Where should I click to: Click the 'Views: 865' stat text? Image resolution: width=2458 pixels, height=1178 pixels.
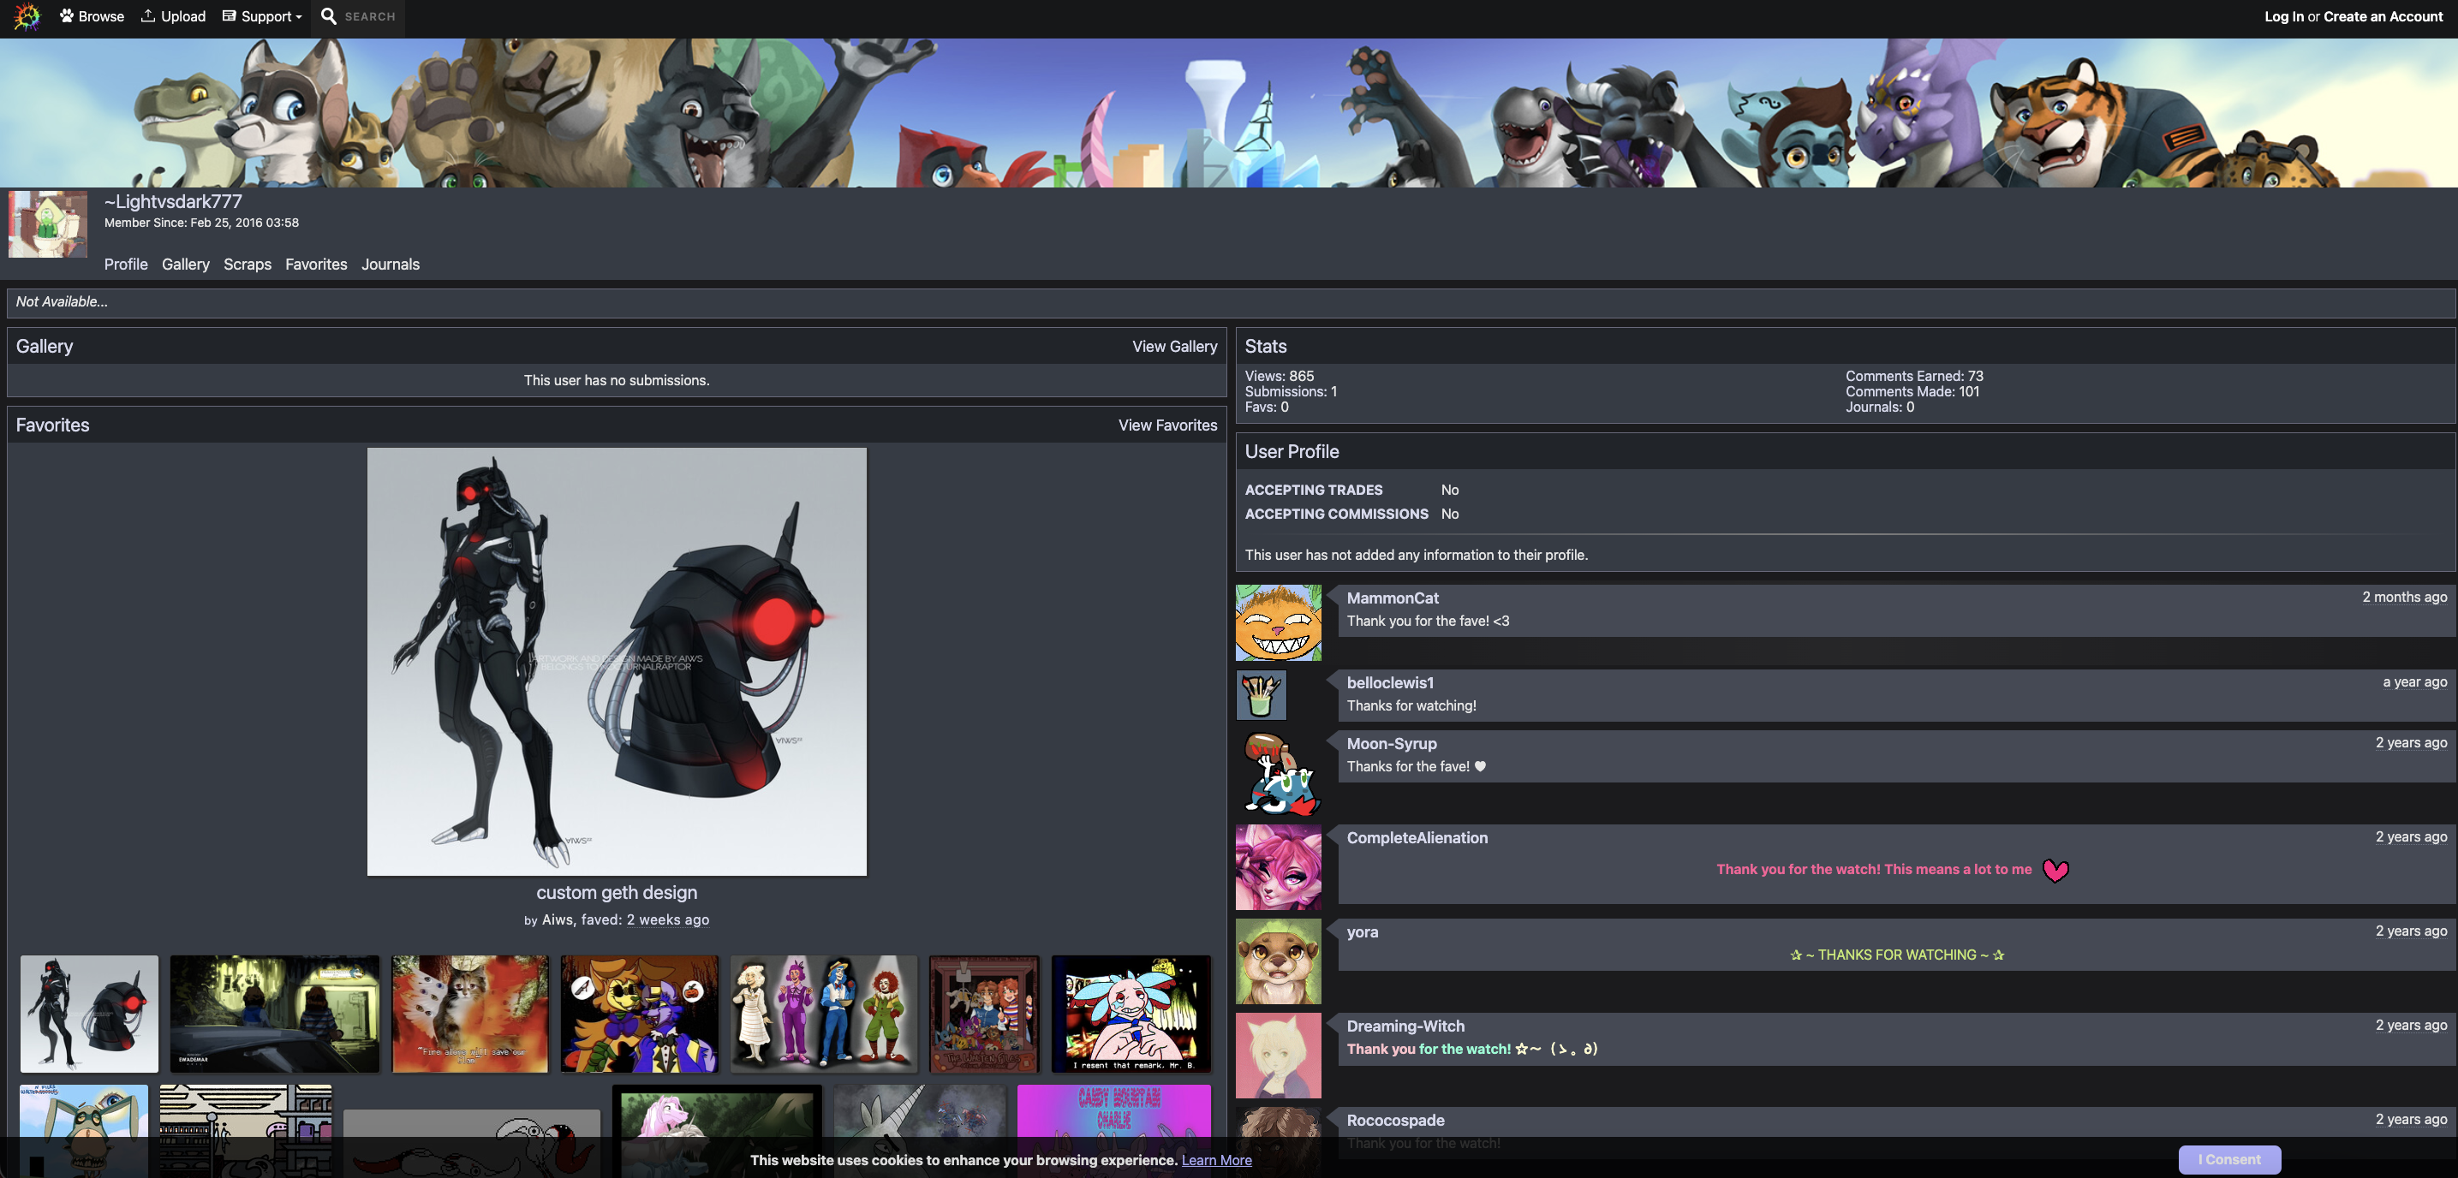1279,376
